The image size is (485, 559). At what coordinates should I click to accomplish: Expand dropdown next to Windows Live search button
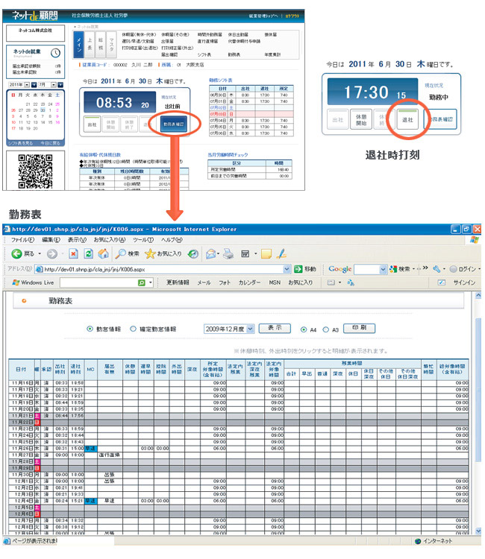tap(151, 282)
